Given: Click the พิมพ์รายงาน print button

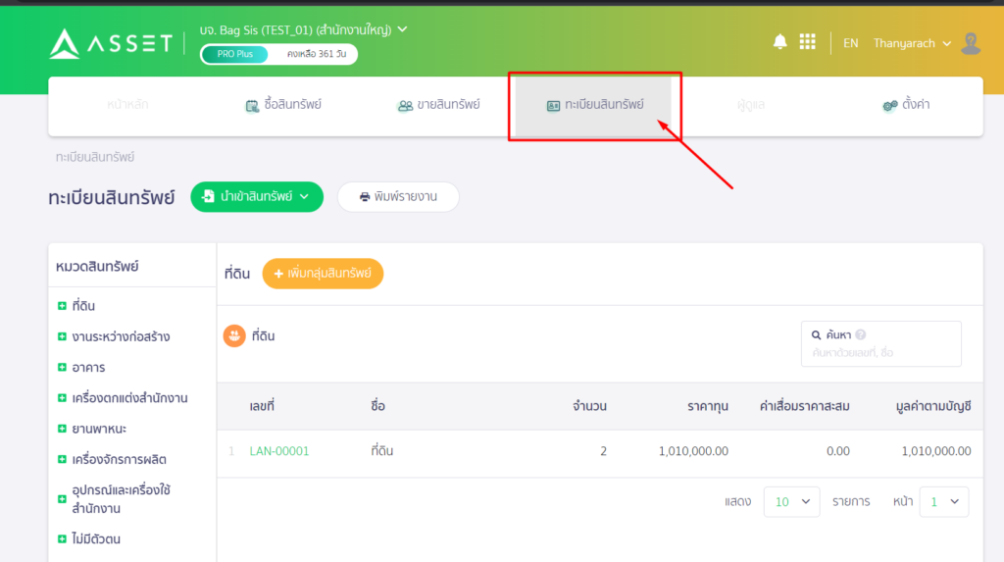Looking at the screenshot, I should pos(398,196).
